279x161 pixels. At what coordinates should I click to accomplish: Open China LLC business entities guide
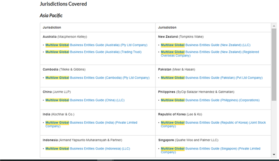(85, 100)
